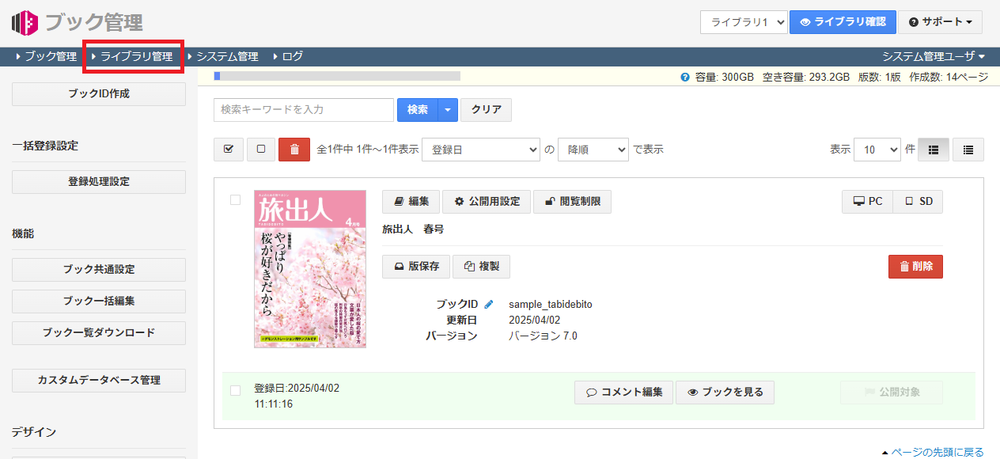Open the ライブラリ1 dropdown
The height and width of the screenshot is (459, 1000).
click(x=743, y=22)
